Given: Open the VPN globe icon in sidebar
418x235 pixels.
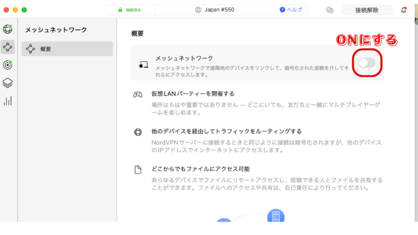Looking at the screenshot, I should tap(8, 29).
